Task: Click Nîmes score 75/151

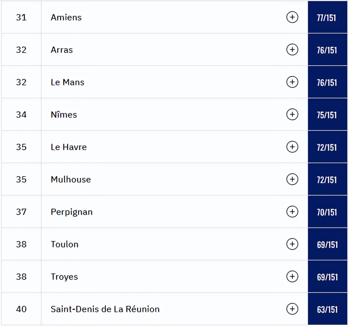Action: coord(327,115)
